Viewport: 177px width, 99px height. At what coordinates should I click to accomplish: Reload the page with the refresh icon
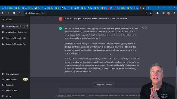[14, 13]
